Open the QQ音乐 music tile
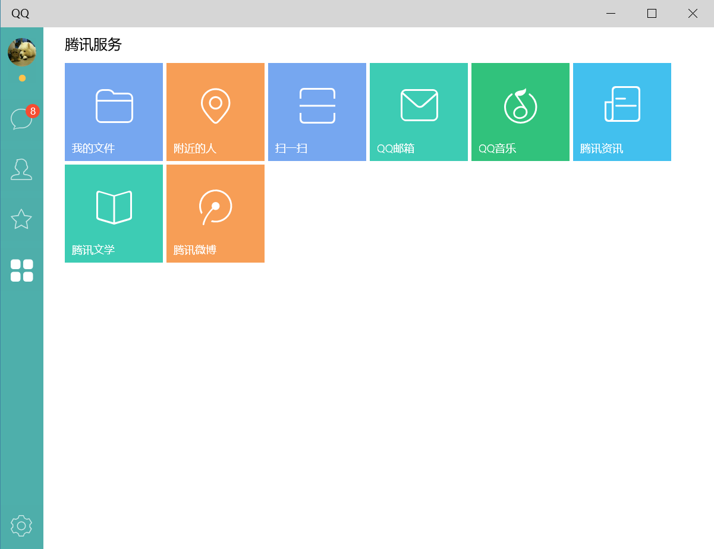The width and height of the screenshot is (714, 549). [520, 112]
